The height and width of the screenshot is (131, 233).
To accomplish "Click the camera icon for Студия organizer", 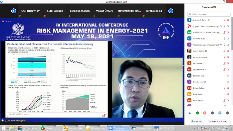I will coord(228,26).
